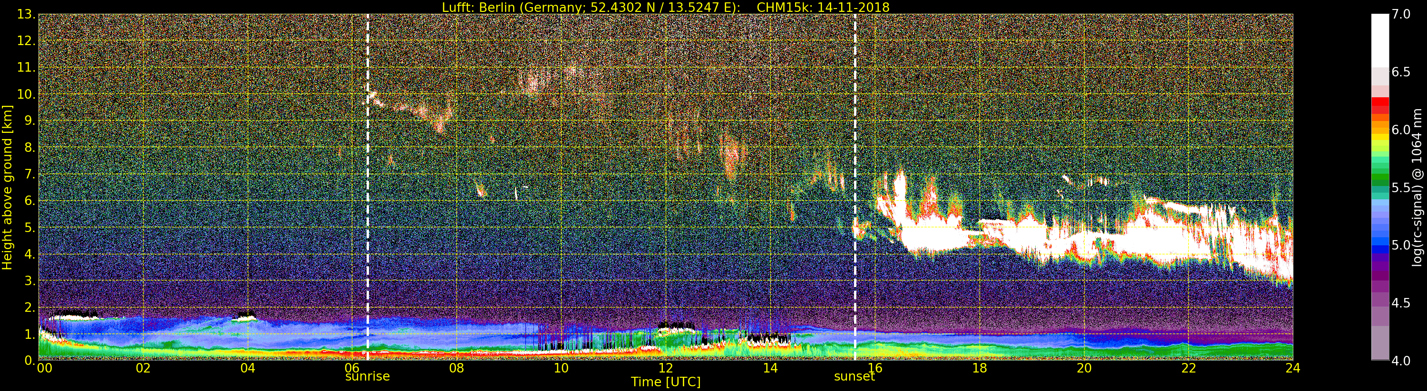Click the height-axis tick label '2.'

[30, 307]
